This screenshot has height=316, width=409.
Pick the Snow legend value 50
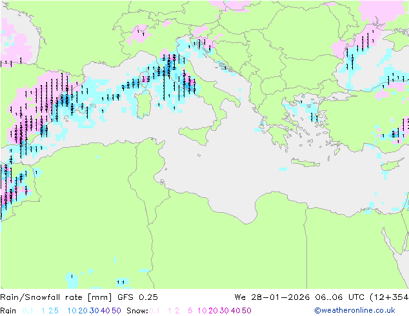[x=246, y=311]
